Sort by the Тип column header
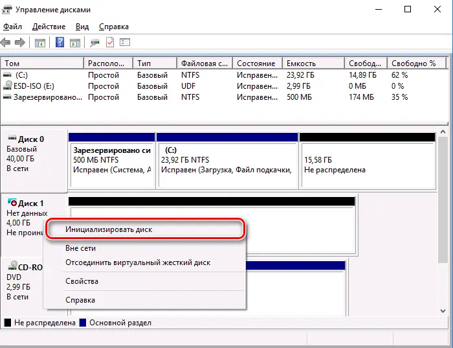453x348 pixels. click(x=155, y=64)
